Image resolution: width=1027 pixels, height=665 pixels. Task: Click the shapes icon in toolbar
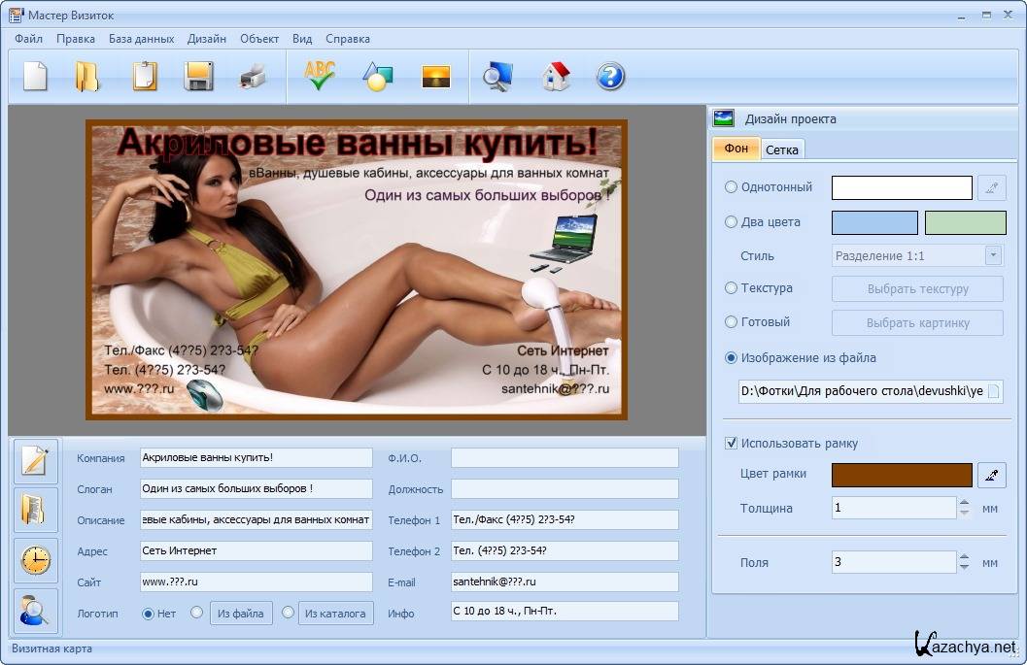[x=376, y=76]
